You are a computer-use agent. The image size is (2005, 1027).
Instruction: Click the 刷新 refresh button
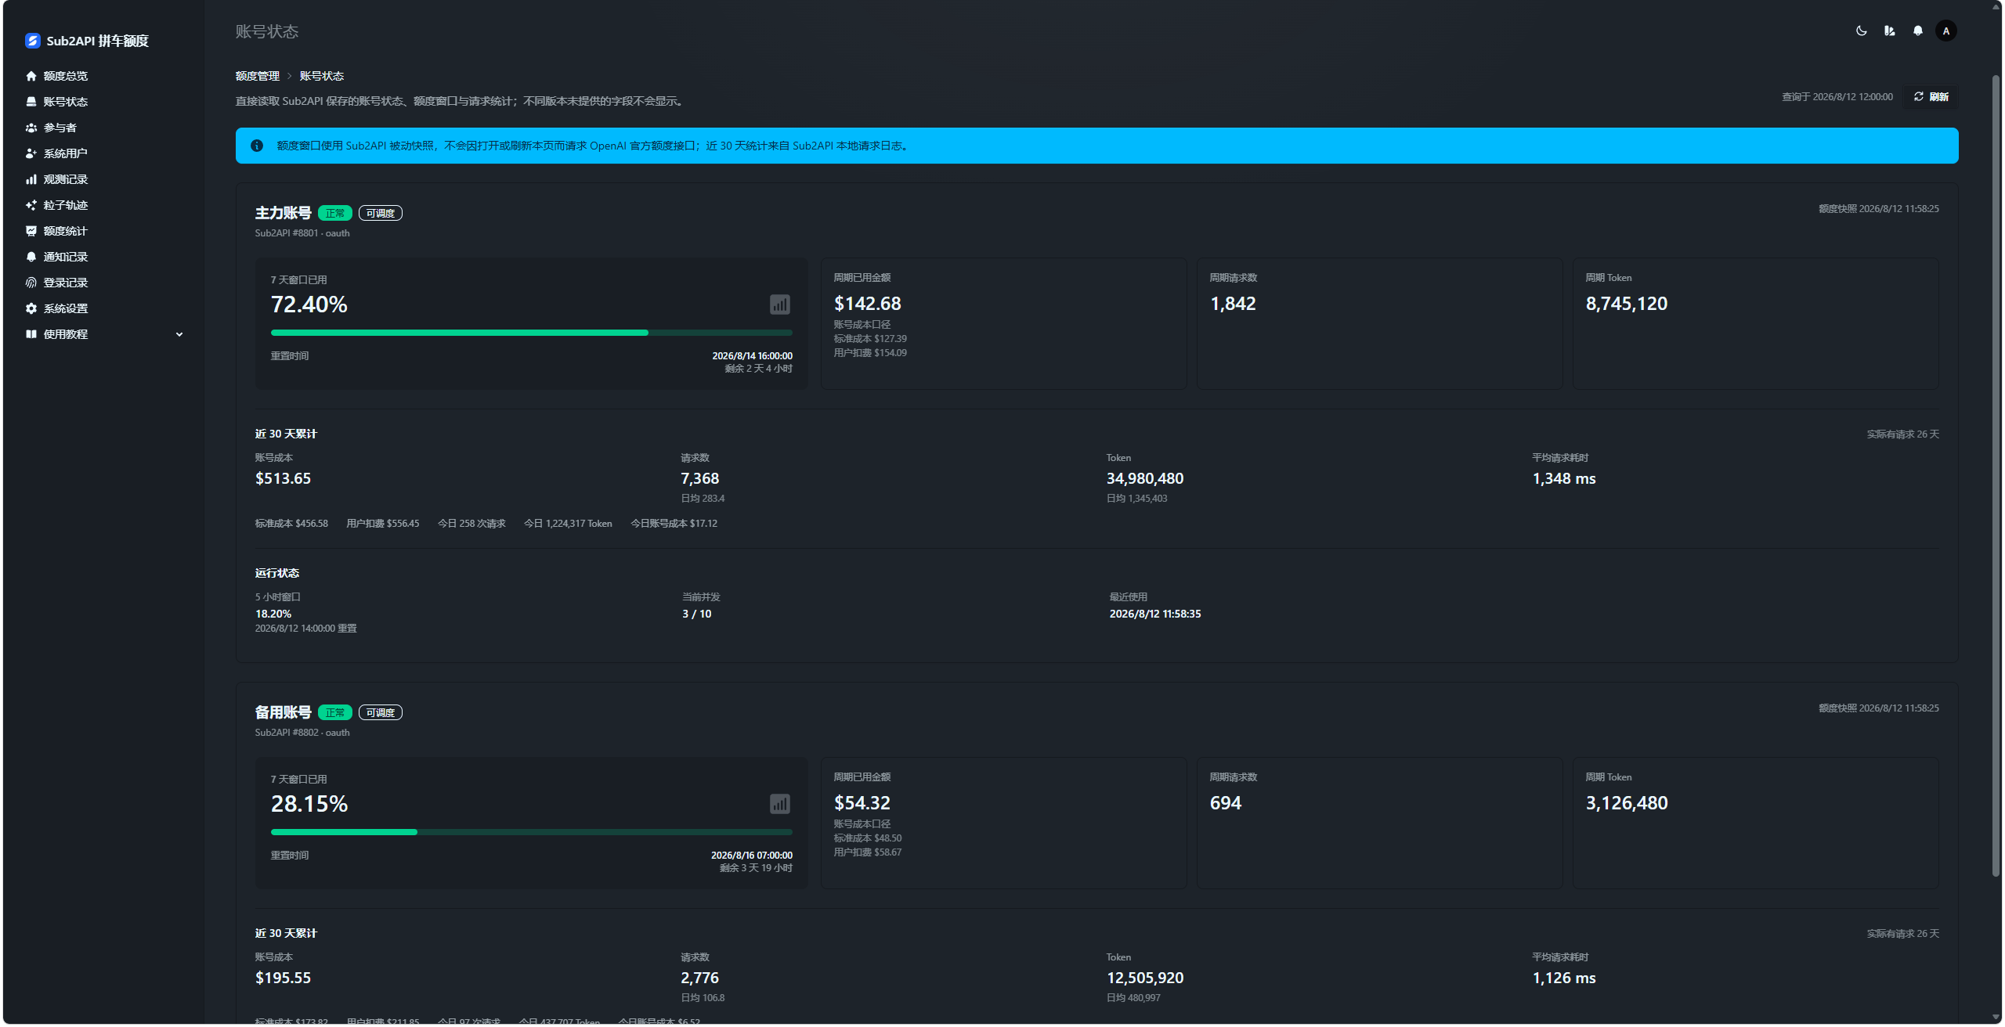coord(1931,97)
